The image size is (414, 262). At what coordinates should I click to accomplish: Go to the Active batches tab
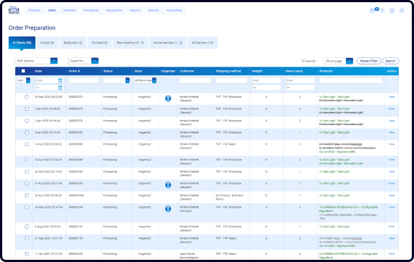coord(167,43)
